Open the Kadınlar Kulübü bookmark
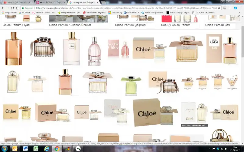 coord(44,12)
